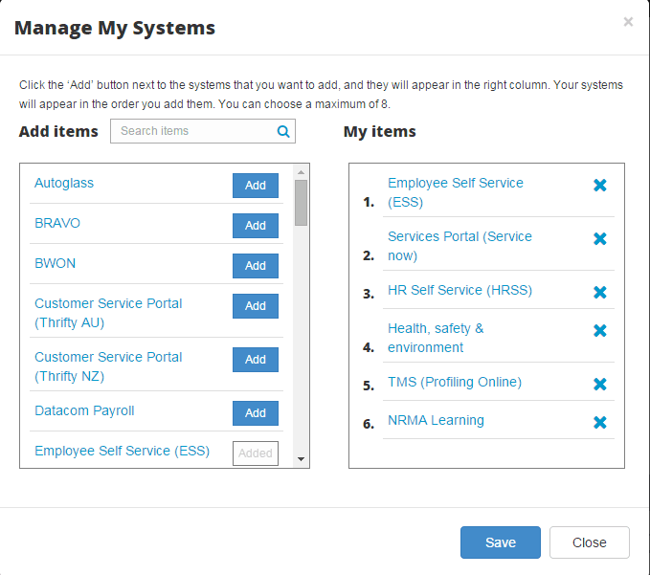Click the Add items list scrollbar thumb
This screenshot has width=650, height=575.
[x=302, y=203]
